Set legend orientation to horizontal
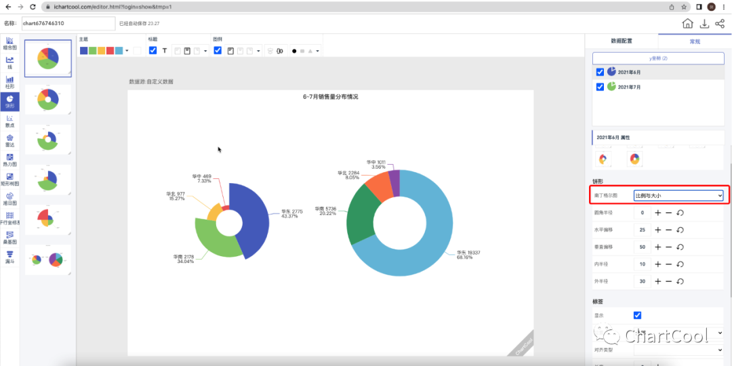Screen dimensions: 732x366 tap(280, 51)
